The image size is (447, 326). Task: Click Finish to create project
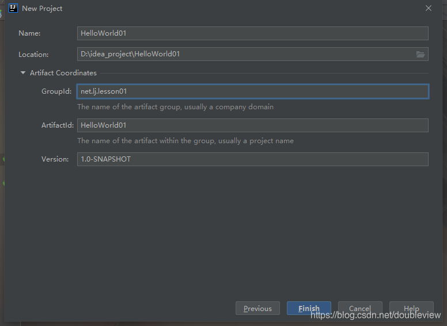(309, 308)
